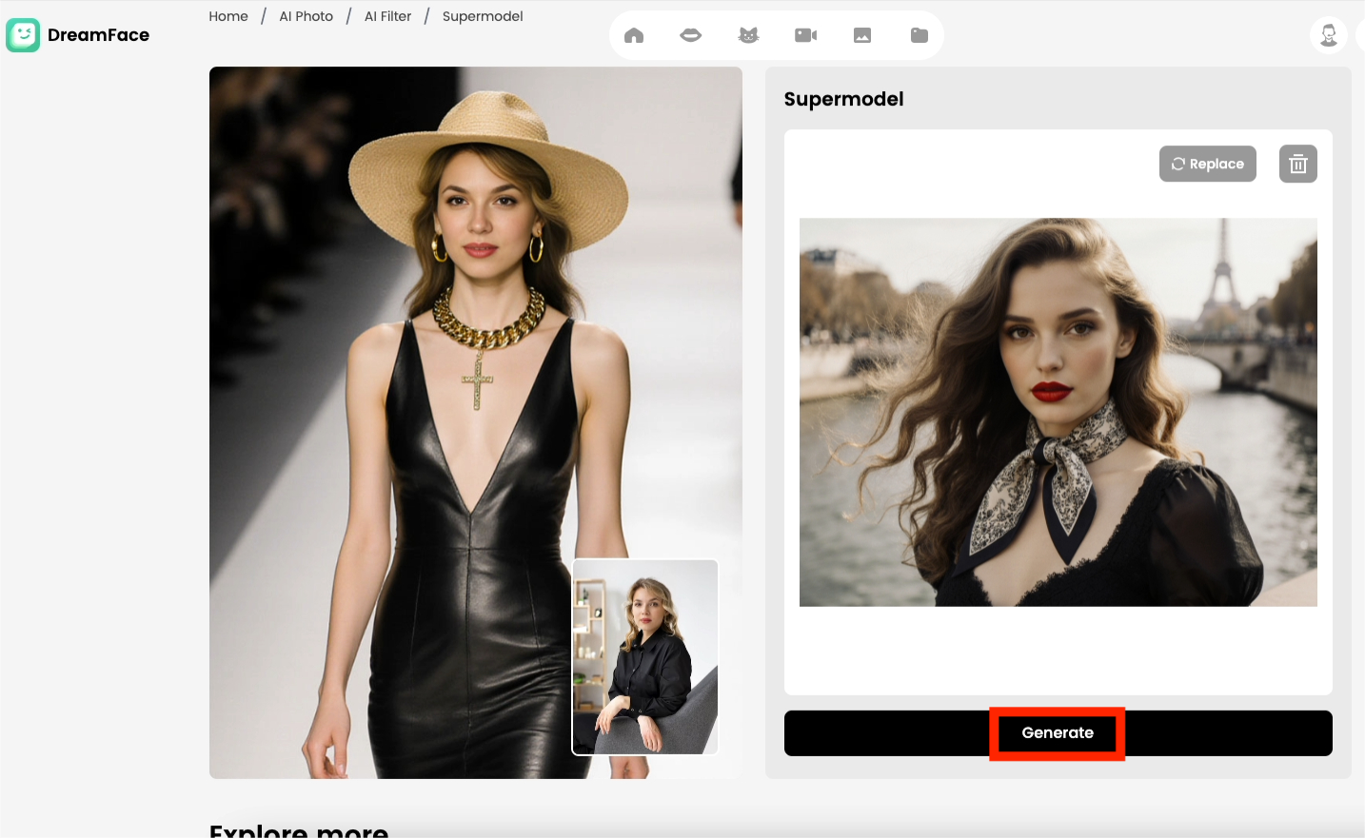The image size is (1365, 838).
Task: Select the Supermodel breadcrumb item
Action: [x=483, y=16]
